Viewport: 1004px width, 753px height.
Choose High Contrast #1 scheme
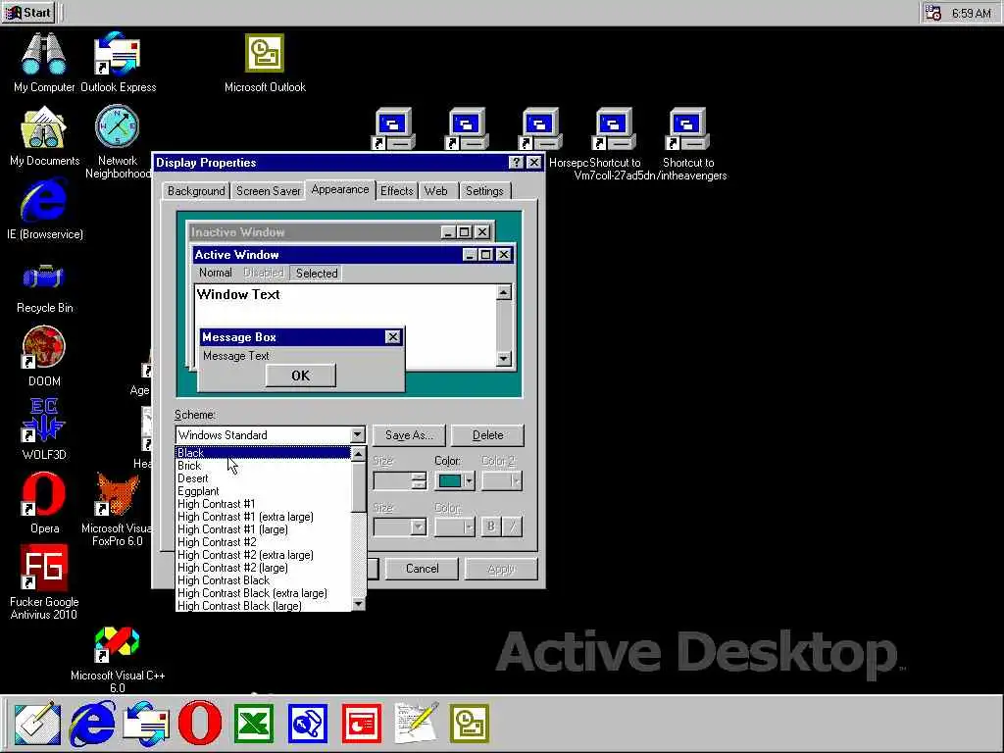(263, 504)
